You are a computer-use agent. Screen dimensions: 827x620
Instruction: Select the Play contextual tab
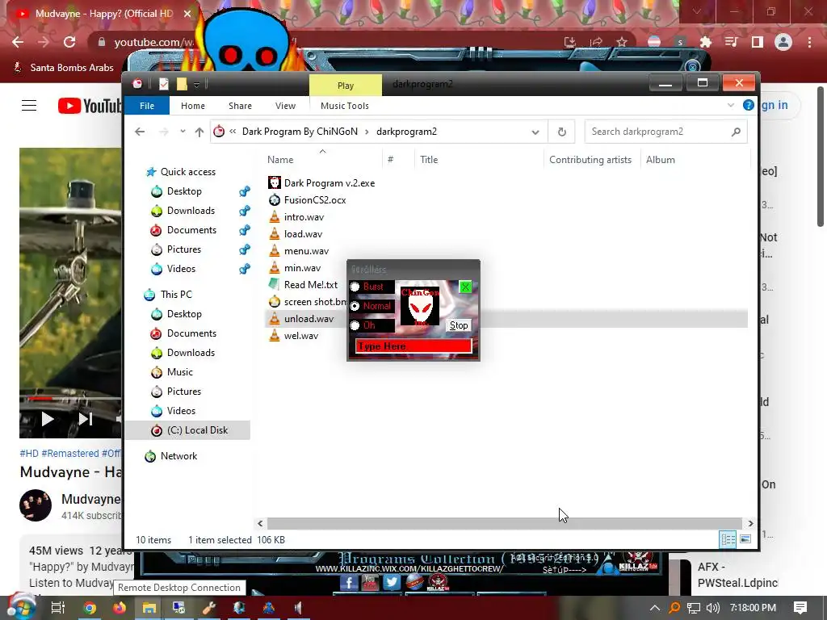pos(346,86)
